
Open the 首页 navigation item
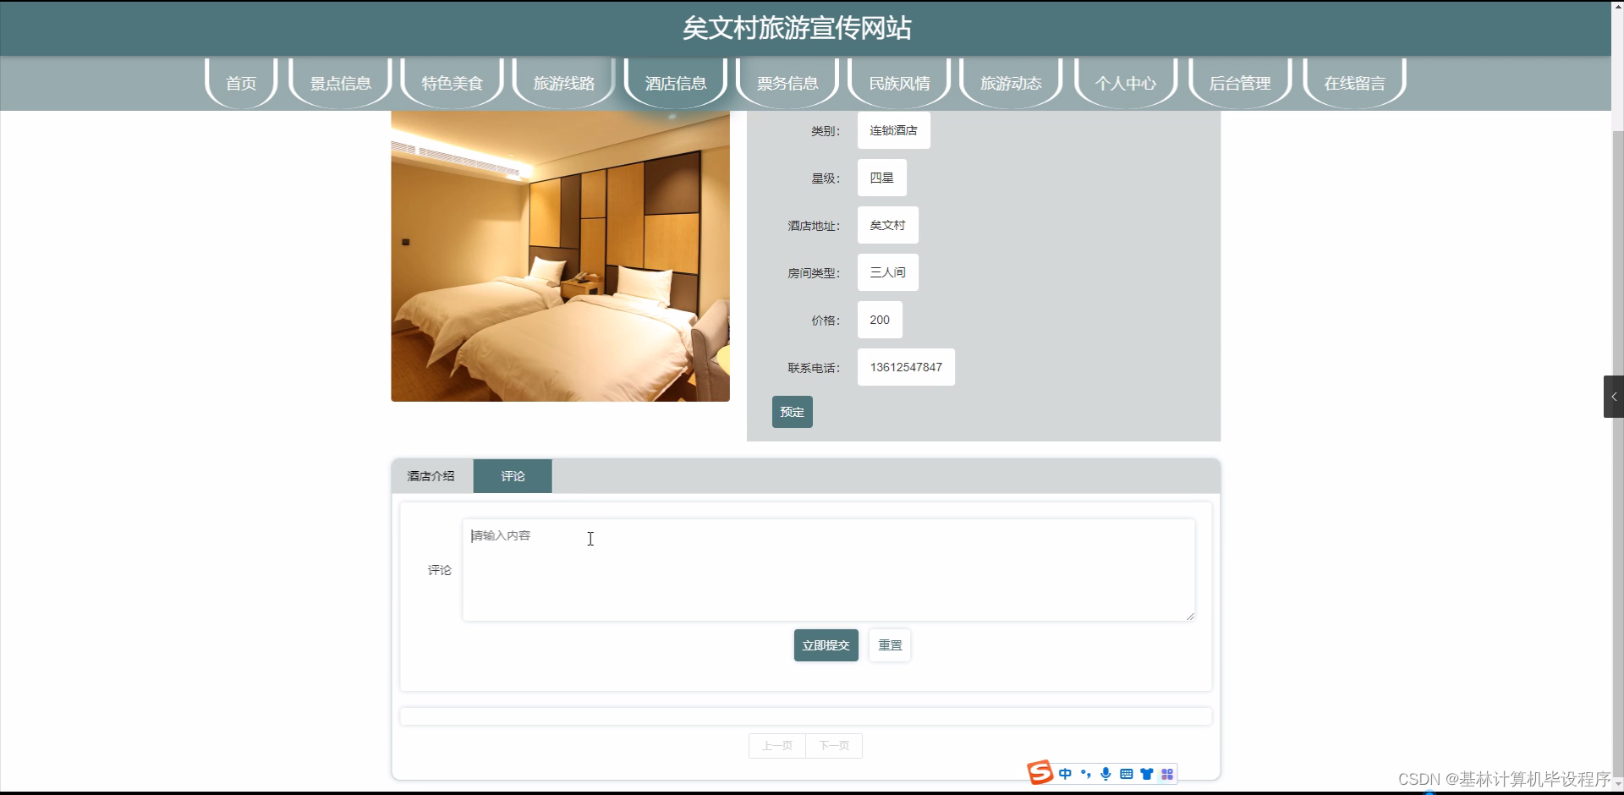240,82
